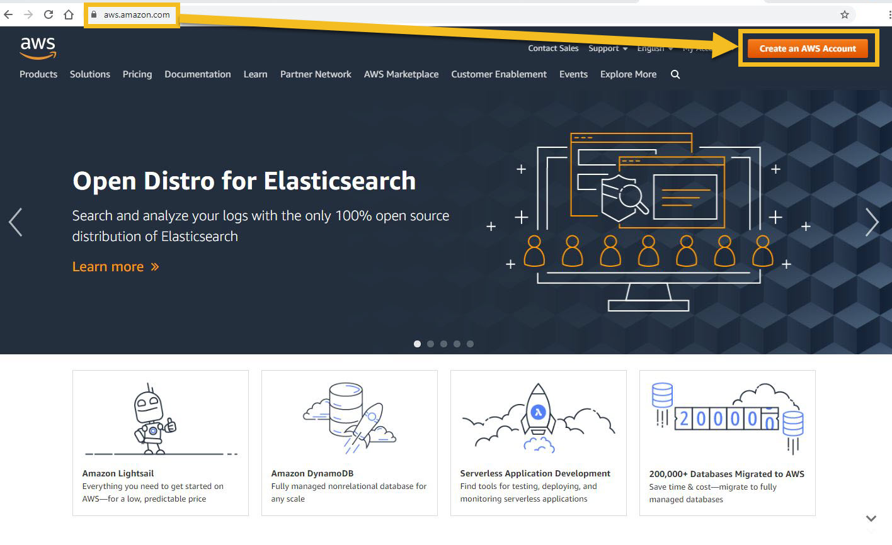This screenshot has width=892, height=545.
Task: Click 'Everything you need to get started' text
Action: point(153,493)
